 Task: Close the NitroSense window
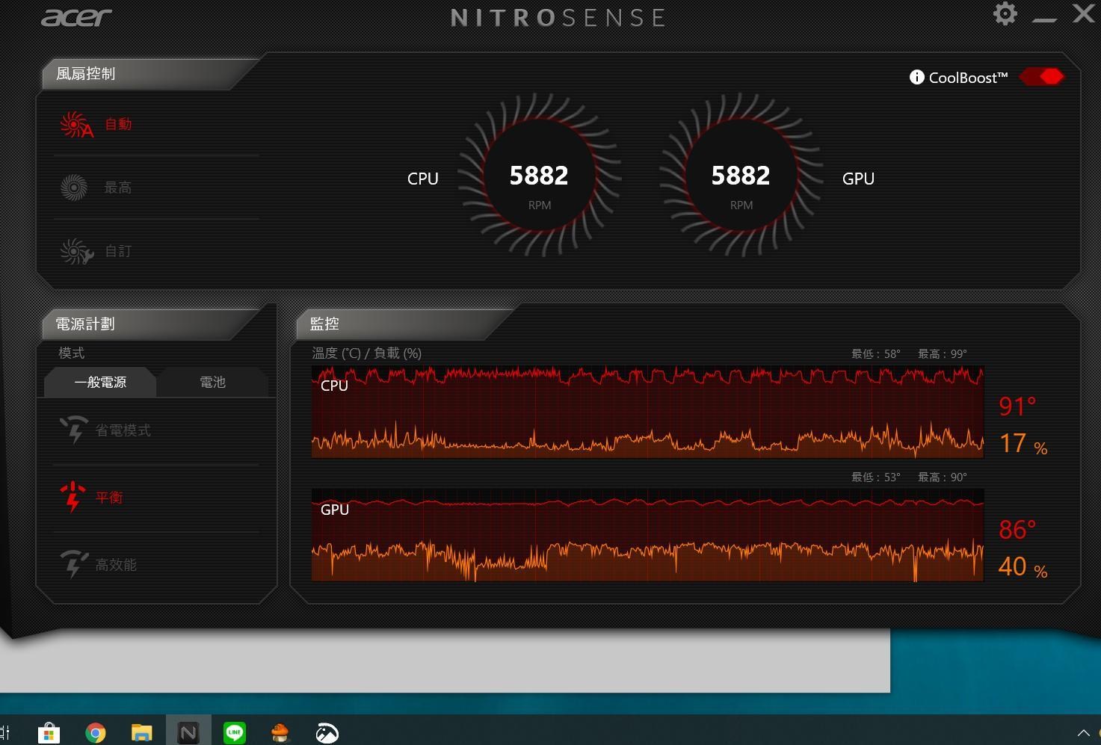(x=1084, y=13)
